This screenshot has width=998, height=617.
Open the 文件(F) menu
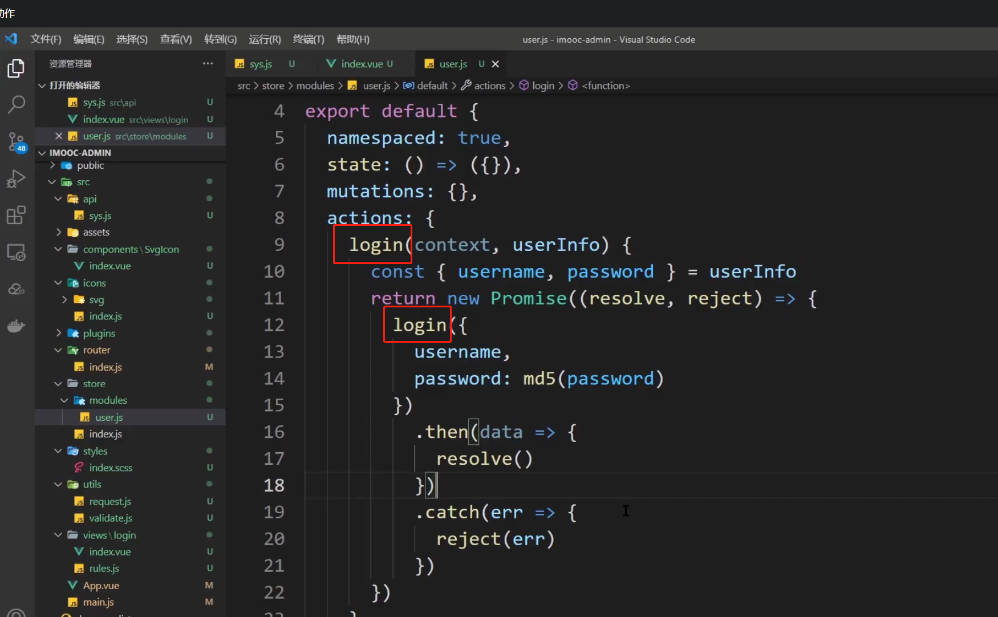(x=46, y=39)
